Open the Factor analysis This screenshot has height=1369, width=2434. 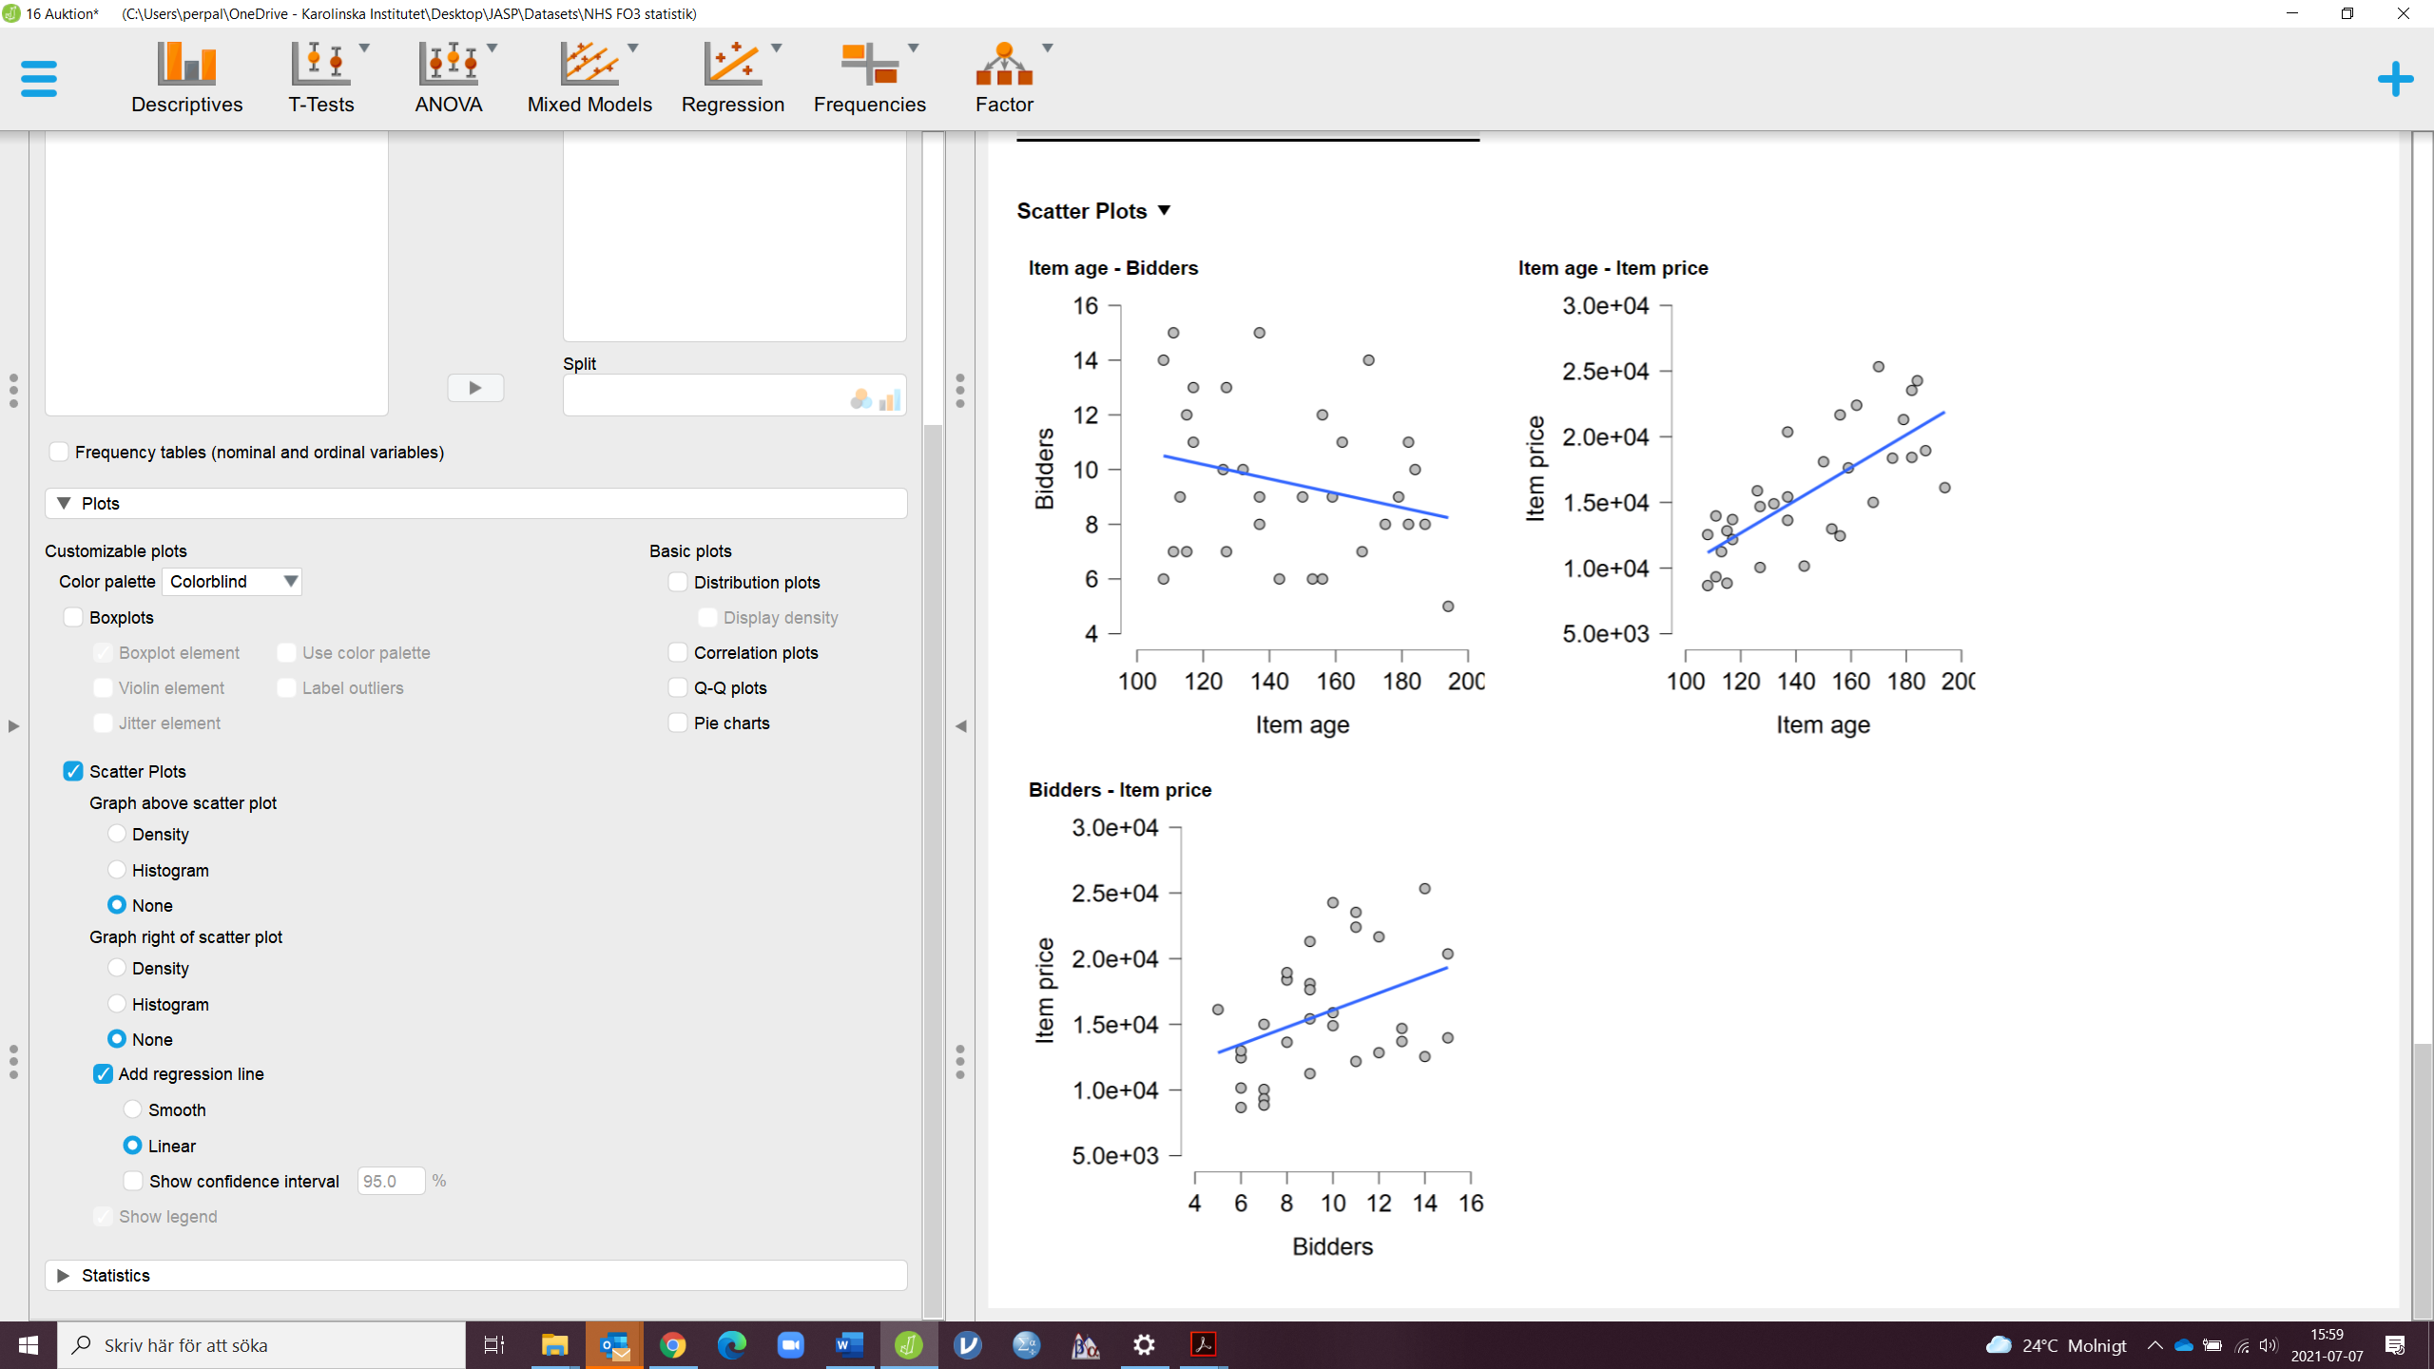pyautogui.click(x=1006, y=76)
